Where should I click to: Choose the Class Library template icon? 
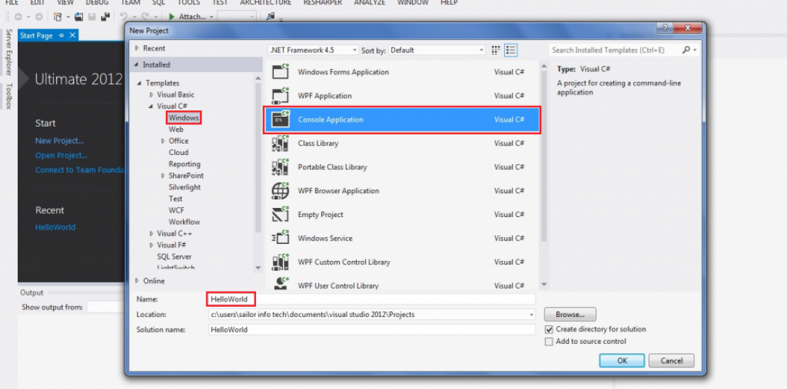click(x=281, y=144)
